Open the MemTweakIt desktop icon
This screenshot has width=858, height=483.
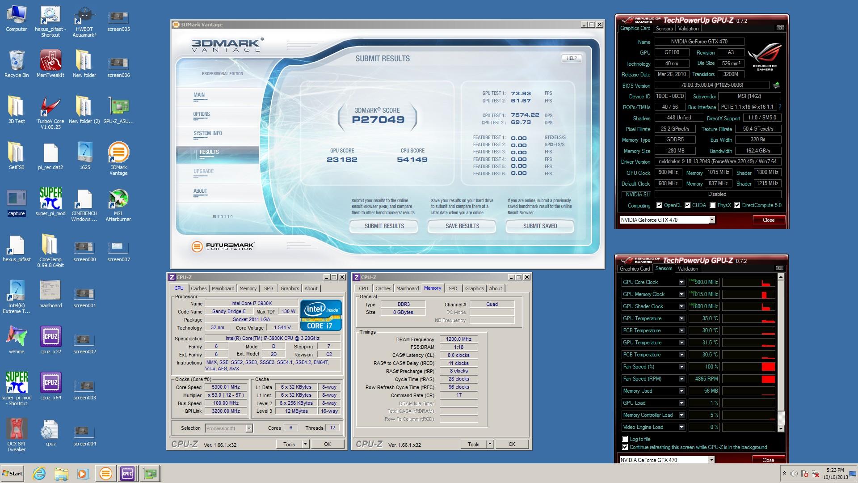[50, 63]
